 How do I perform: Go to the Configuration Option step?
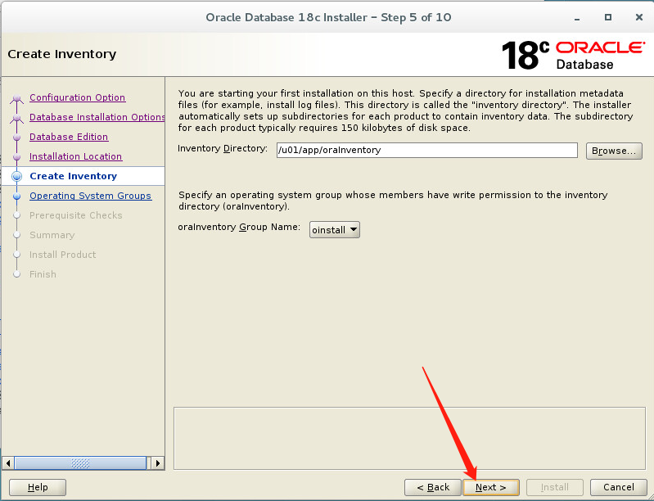pyautogui.click(x=77, y=97)
